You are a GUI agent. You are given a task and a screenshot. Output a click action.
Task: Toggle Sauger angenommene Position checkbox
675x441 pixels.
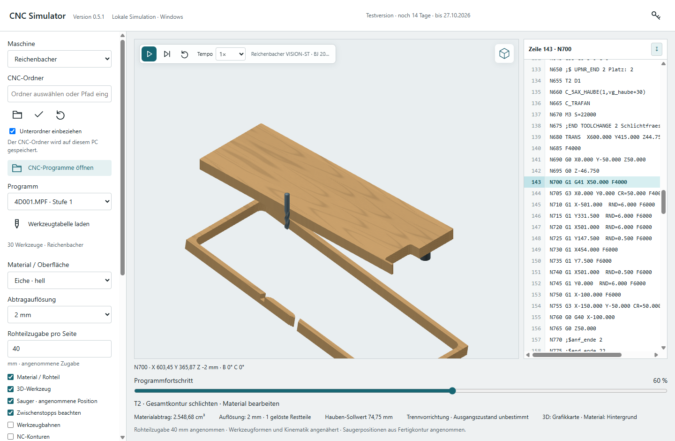click(11, 401)
